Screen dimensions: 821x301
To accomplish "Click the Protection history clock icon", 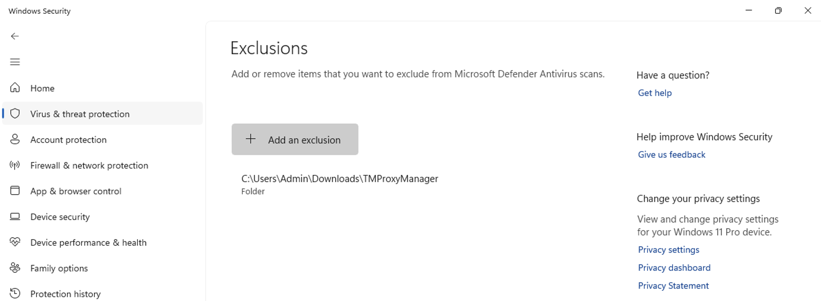I will (x=15, y=293).
